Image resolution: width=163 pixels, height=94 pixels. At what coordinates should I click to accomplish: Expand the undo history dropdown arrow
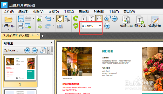[53, 19]
